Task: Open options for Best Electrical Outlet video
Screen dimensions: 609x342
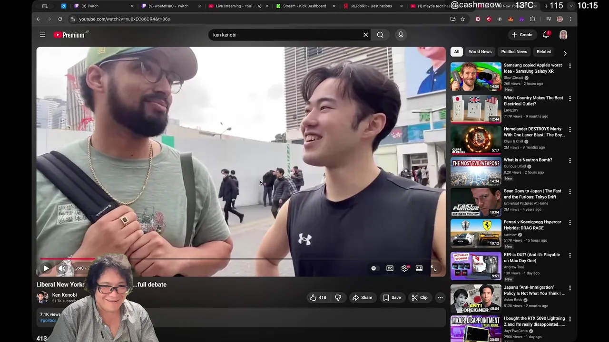Action: pyautogui.click(x=570, y=99)
